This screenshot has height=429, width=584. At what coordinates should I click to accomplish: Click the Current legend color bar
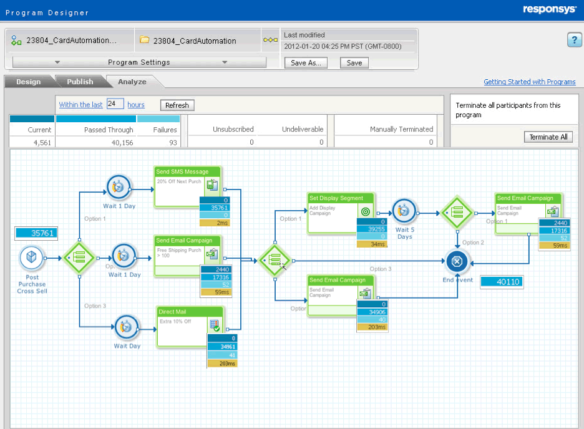coord(32,118)
